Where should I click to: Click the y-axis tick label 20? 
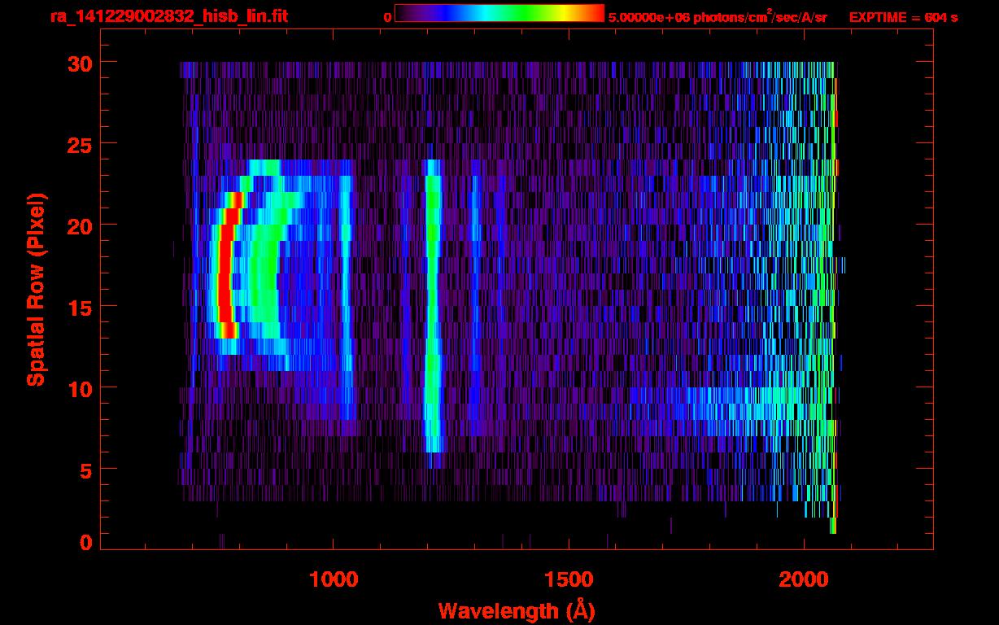tap(81, 225)
